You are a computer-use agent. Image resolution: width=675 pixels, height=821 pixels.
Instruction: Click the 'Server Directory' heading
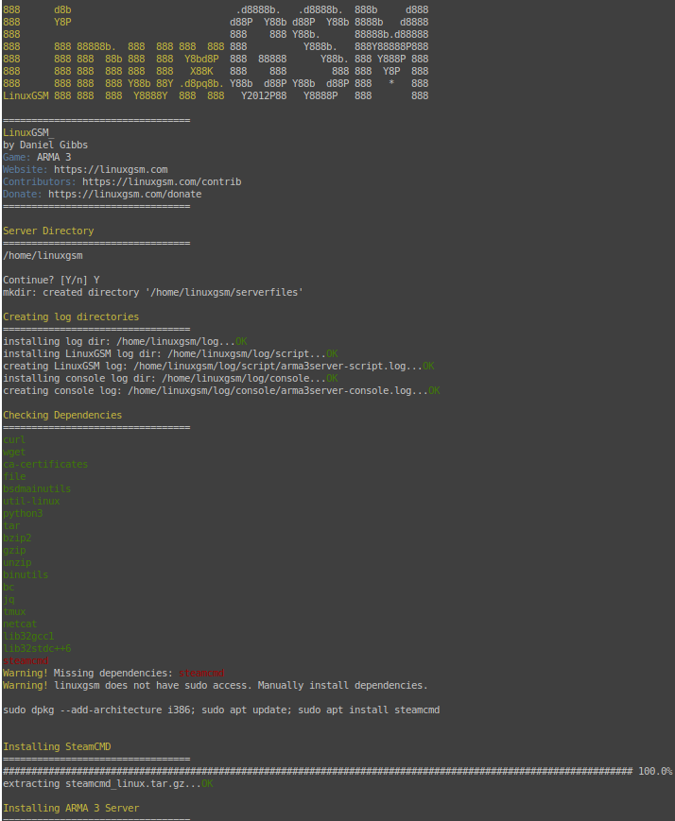pyautogui.click(x=48, y=231)
